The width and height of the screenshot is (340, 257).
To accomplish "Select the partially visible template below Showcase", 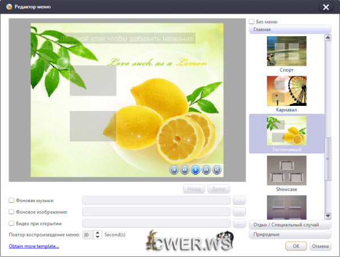I will tap(287, 207).
